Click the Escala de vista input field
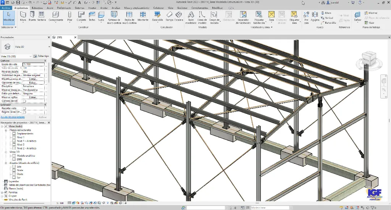391x210 pixels. [34, 65]
